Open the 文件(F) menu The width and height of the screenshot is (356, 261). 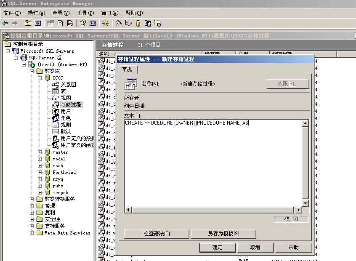[12, 13]
